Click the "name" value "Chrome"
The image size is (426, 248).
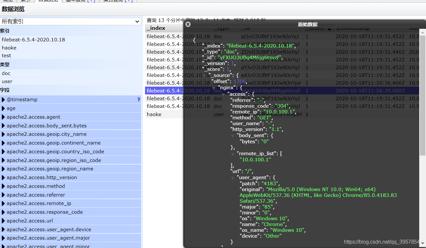coord(274,224)
